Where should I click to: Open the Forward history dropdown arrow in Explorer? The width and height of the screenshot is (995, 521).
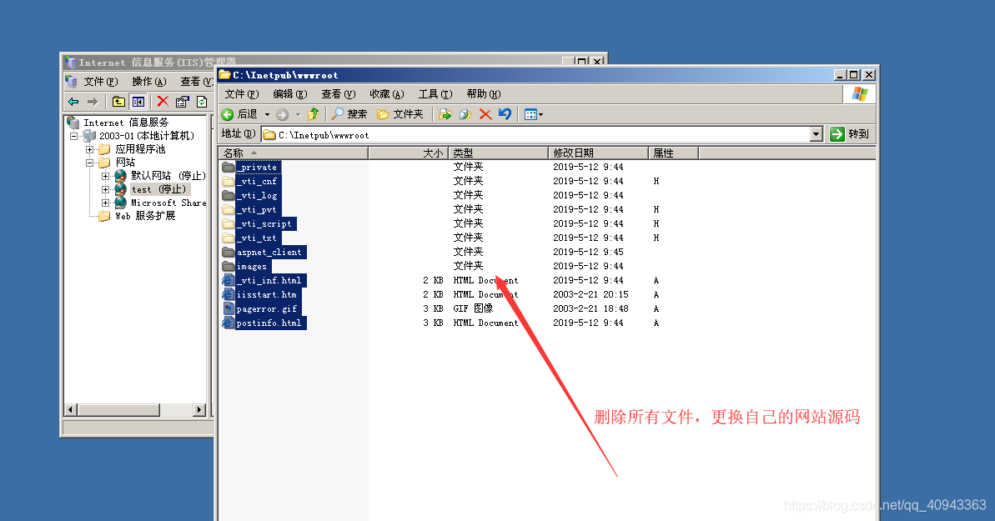298,115
